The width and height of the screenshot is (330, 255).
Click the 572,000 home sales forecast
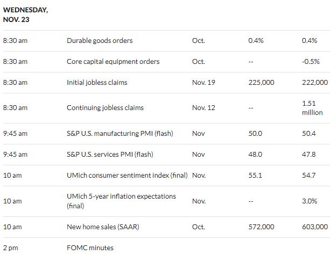[261, 227]
